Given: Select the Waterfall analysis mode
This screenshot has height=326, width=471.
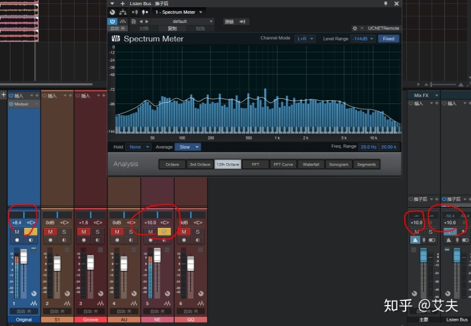Looking at the screenshot, I should (311, 164).
